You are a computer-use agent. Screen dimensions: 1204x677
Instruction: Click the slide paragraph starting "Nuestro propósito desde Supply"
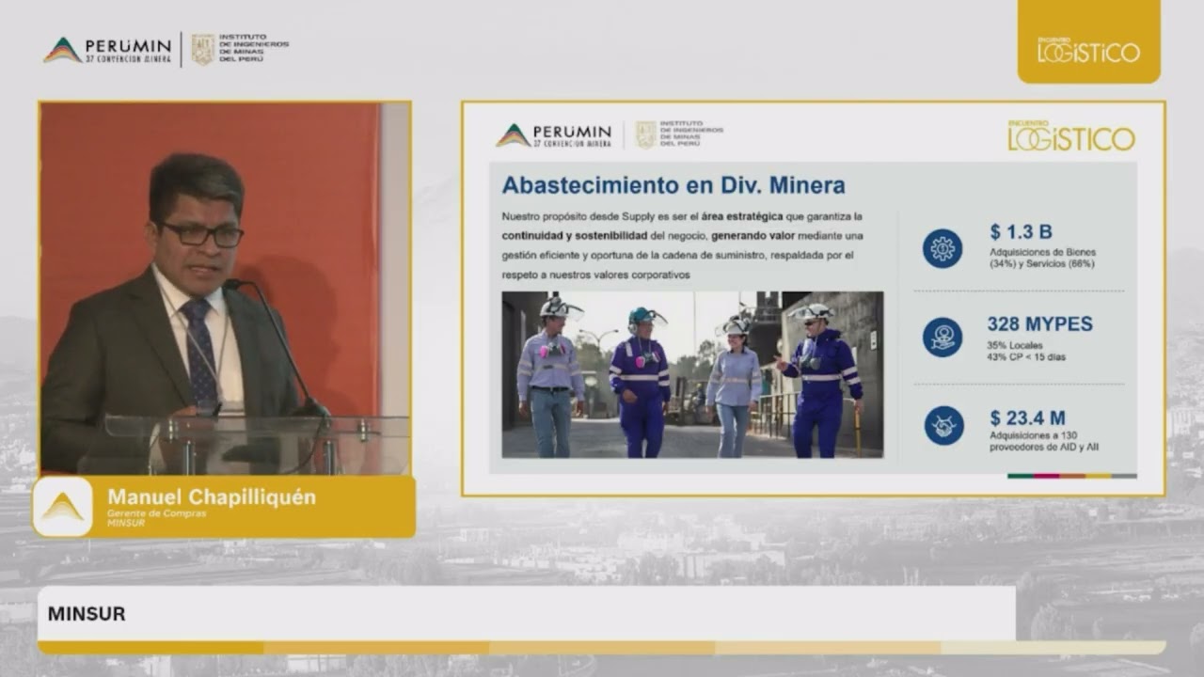pos(683,245)
